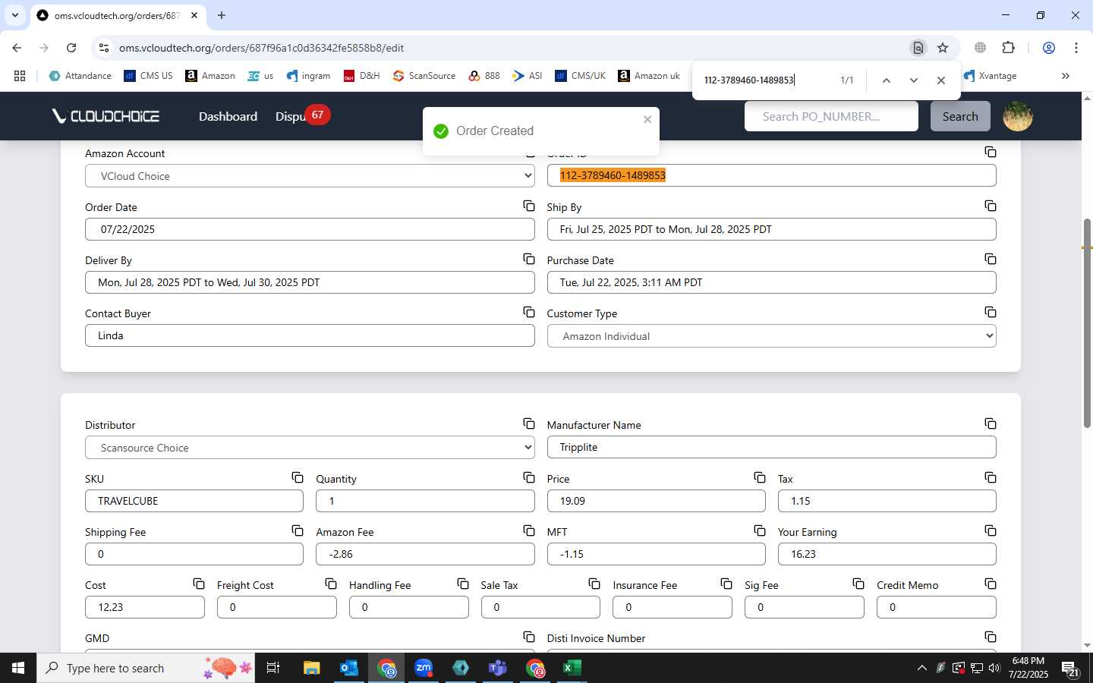Open Zoom from the taskbar
This screenshot has width=1093, height=683.
(424, 668)
